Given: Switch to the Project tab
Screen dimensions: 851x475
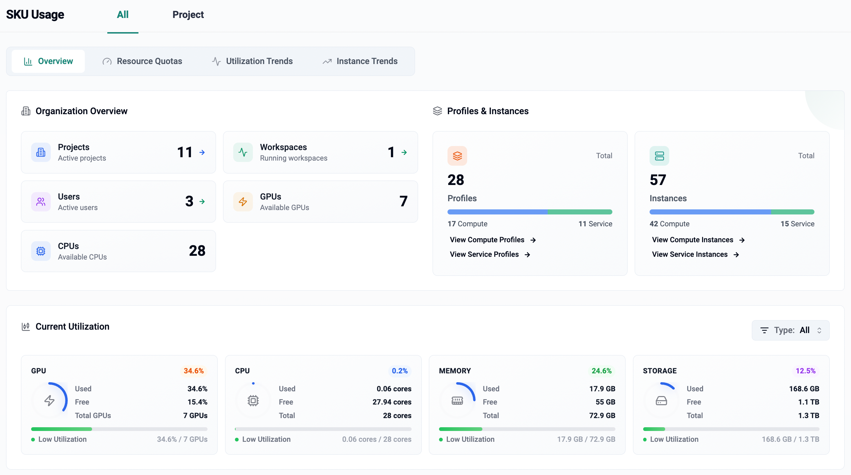Looking at the screenshot, I should [188, 15].
